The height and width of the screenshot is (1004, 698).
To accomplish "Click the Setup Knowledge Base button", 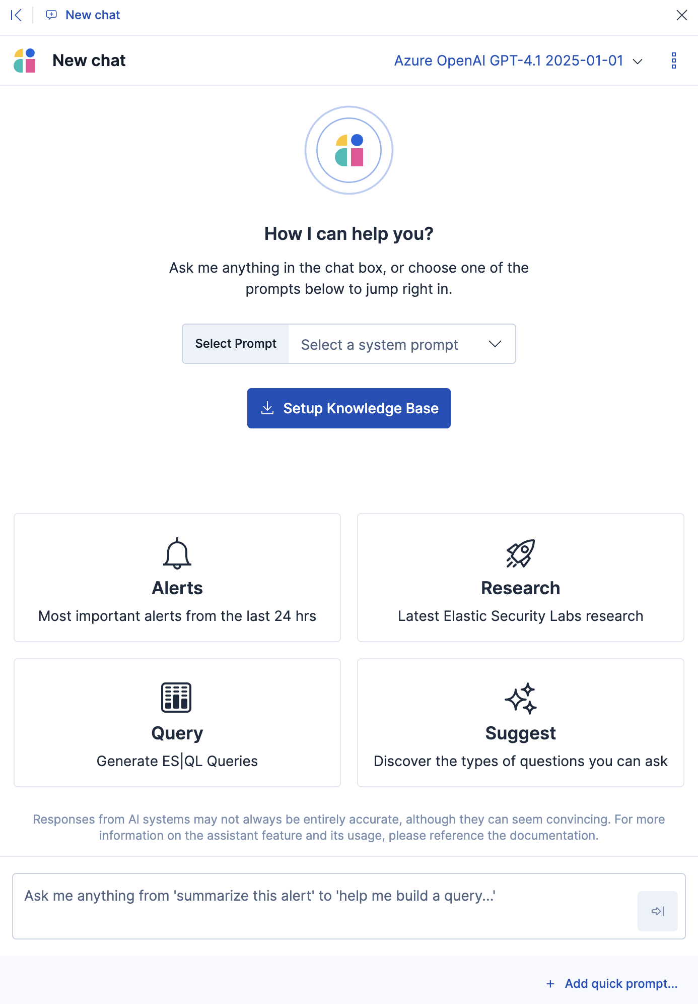I will click(x=348, y=408).
